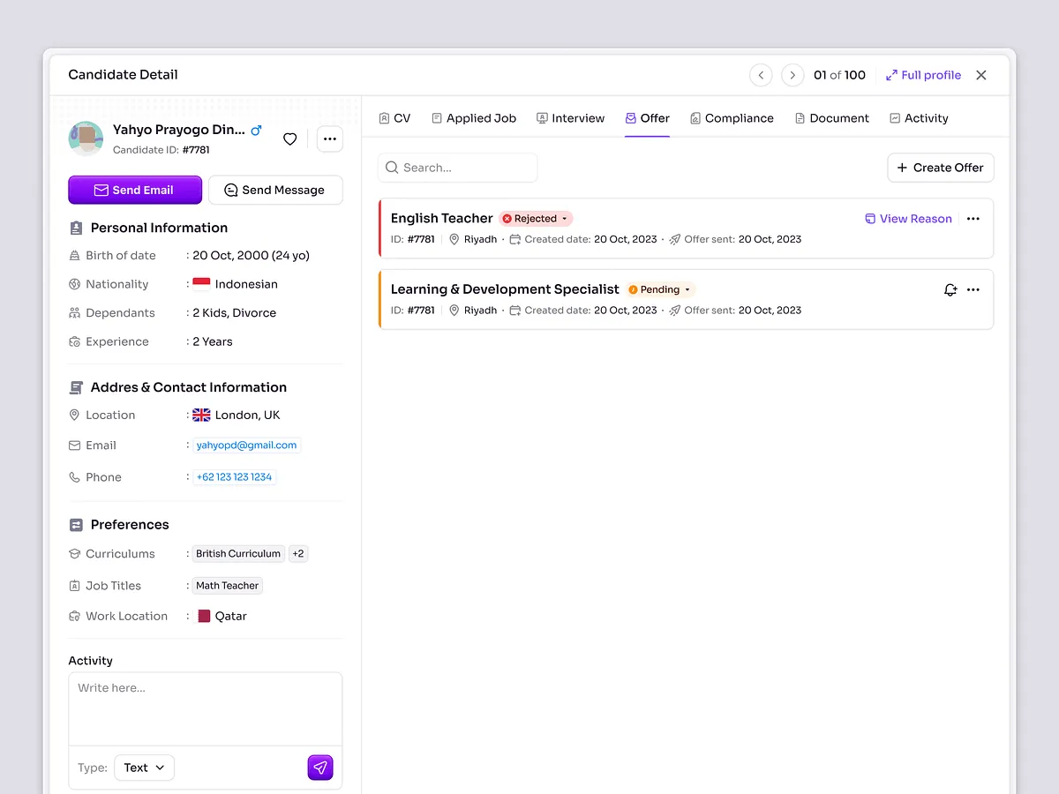1059x794 pixels.
Task: Go to the Document tab
Action: coord(832,118)
